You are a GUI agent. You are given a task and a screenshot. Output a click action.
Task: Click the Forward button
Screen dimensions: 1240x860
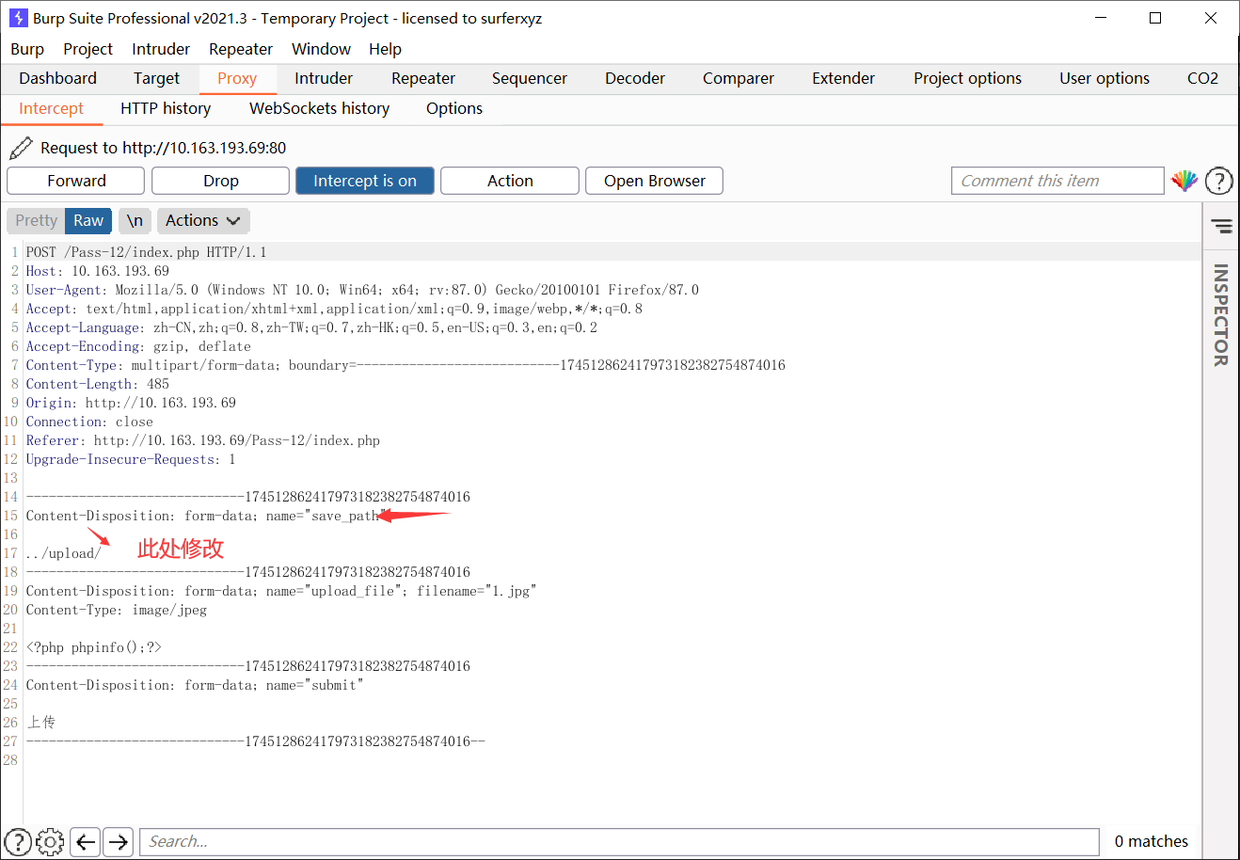76,181
